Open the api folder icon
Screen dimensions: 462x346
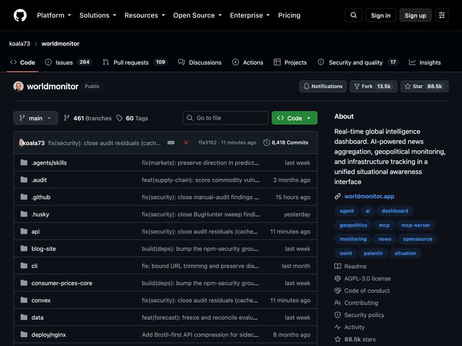point(24,231)
